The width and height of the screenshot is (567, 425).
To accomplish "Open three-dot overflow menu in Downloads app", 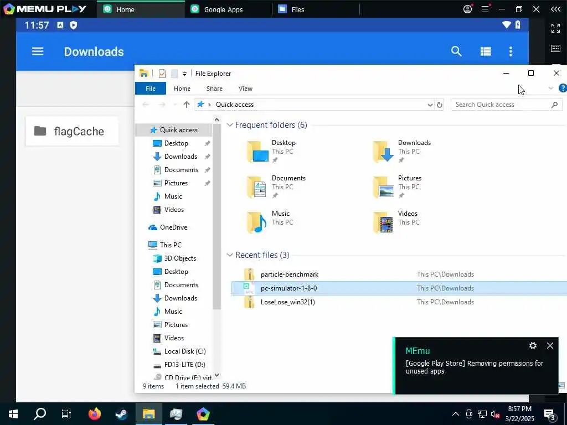I will (511, 51).
